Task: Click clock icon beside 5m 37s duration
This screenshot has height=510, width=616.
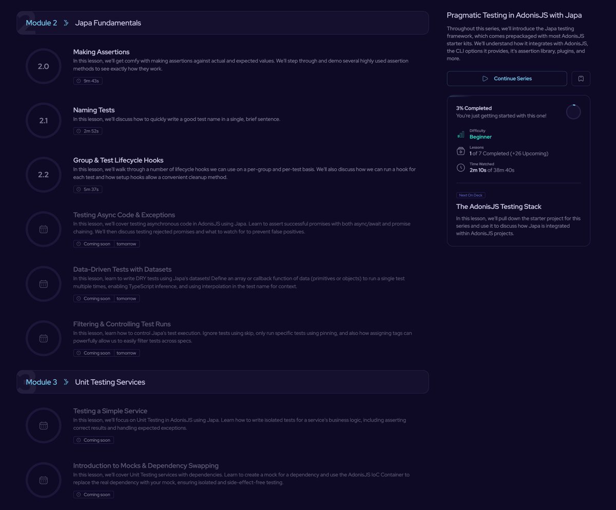Action: coord(79,190)
